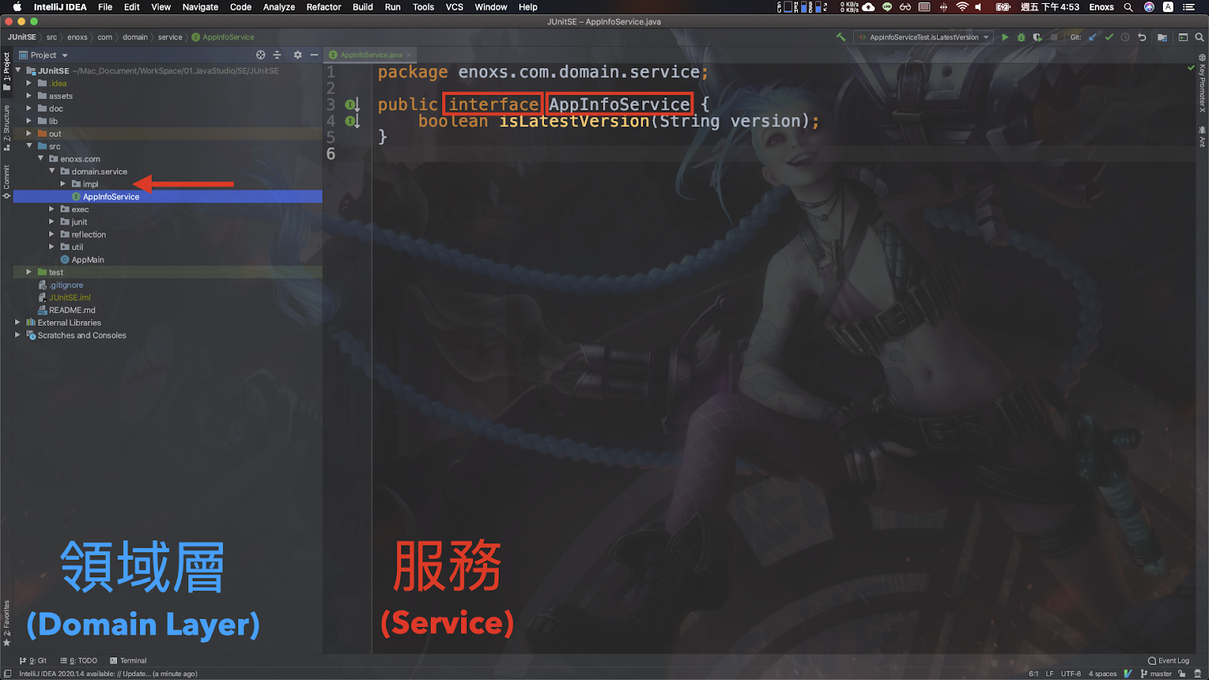Run with Coverage using the shield icon
Image resolution: width=1209 pixels, height=680 pixels.
tap(1037, 37)
